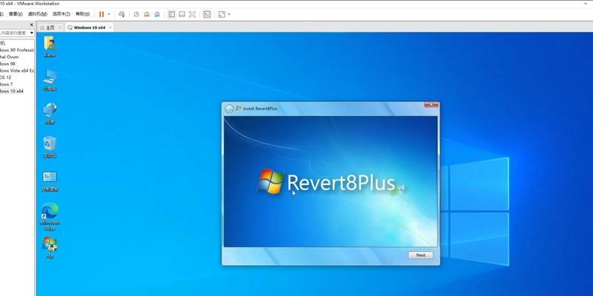Toggle the thumbnail bar view icon
Screen dimensions: 593x296
[182, 14]
